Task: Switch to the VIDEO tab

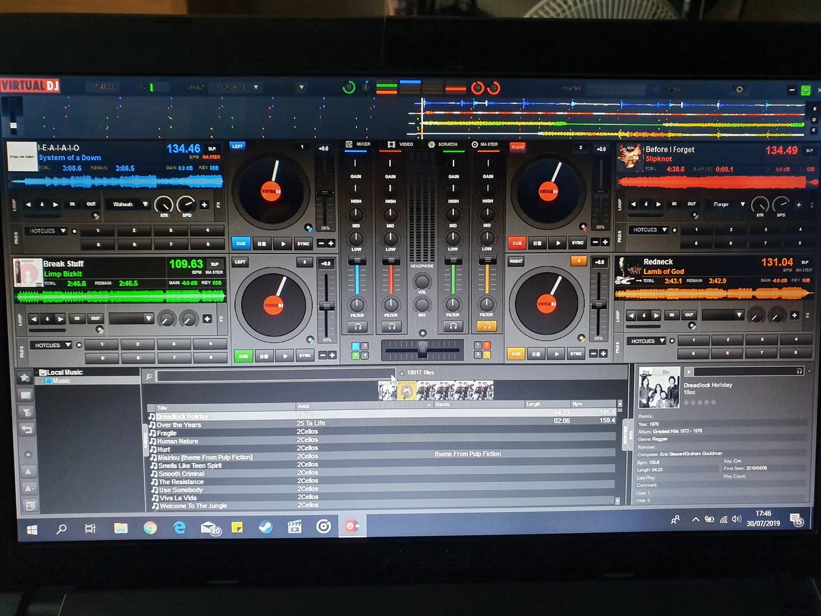Action: pos(401,144)
